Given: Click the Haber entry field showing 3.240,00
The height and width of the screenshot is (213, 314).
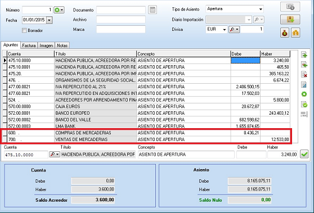Looking at the screenshot, I should click(282, 155).
